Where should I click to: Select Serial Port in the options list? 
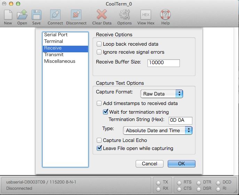(x=56, y=35)
